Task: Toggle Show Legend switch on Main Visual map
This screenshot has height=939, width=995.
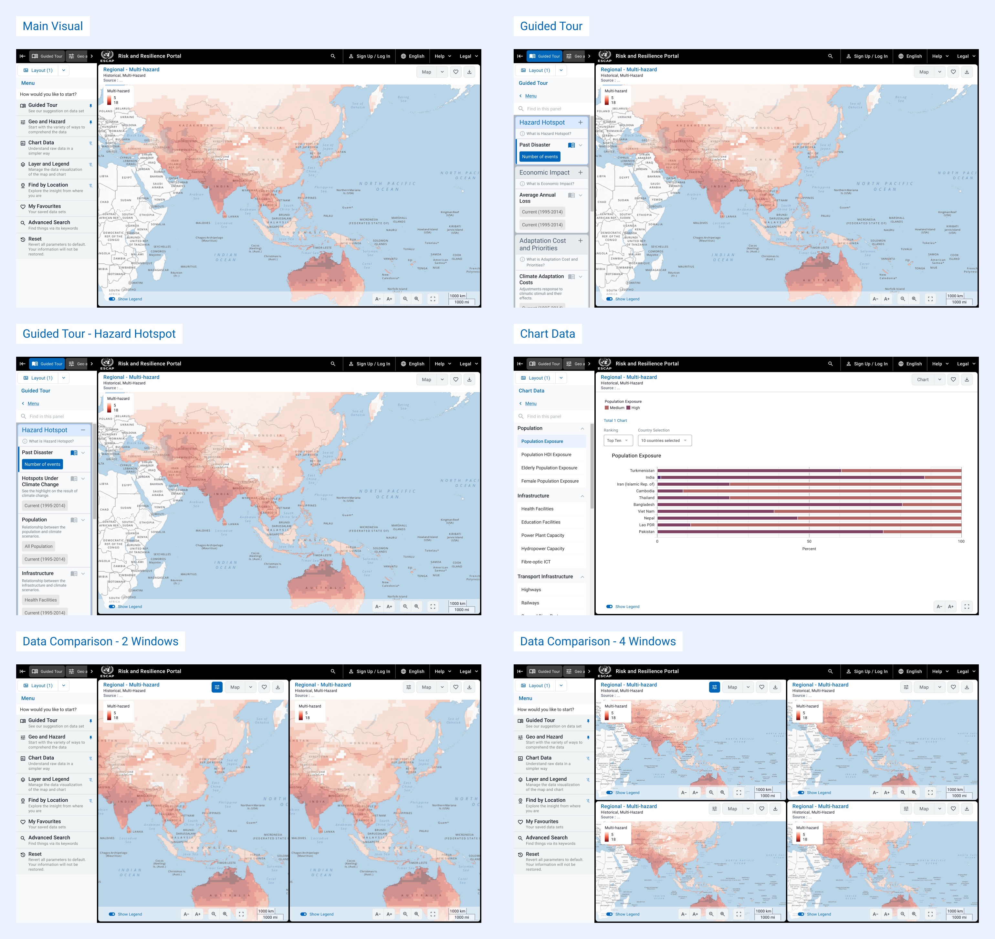Action: [112, 299]
